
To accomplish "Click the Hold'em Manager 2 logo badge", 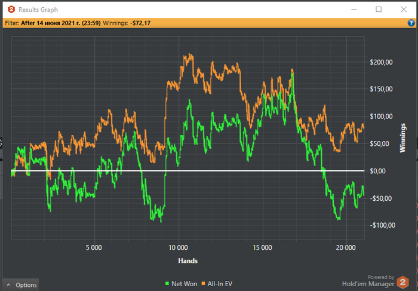I will pyautogui.click(x=403, y=282).
